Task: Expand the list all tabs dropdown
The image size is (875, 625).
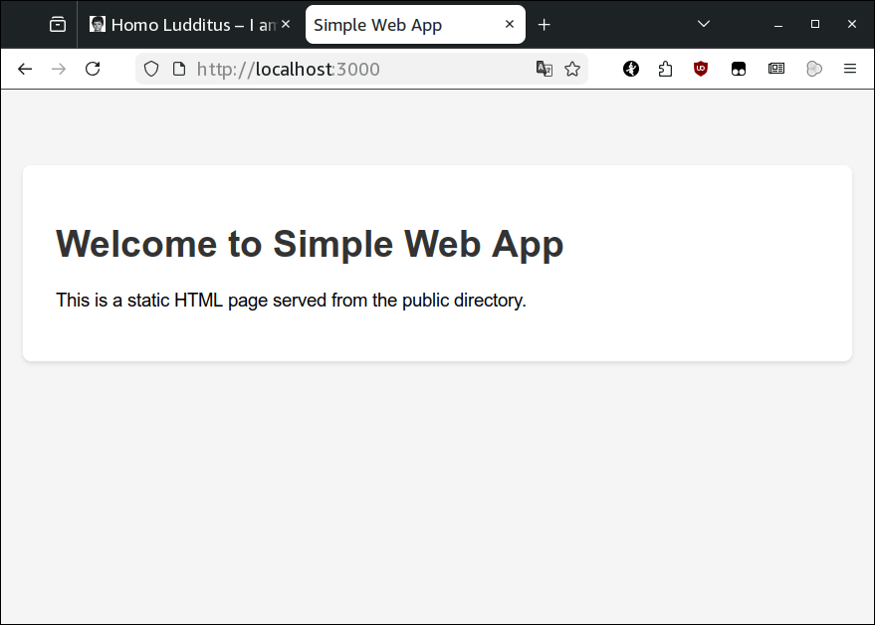Action: point(703,24)
